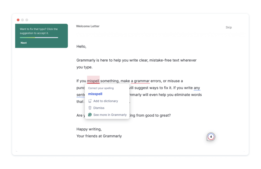Choose 'See more in Grammarly' text

pos(110,115)
